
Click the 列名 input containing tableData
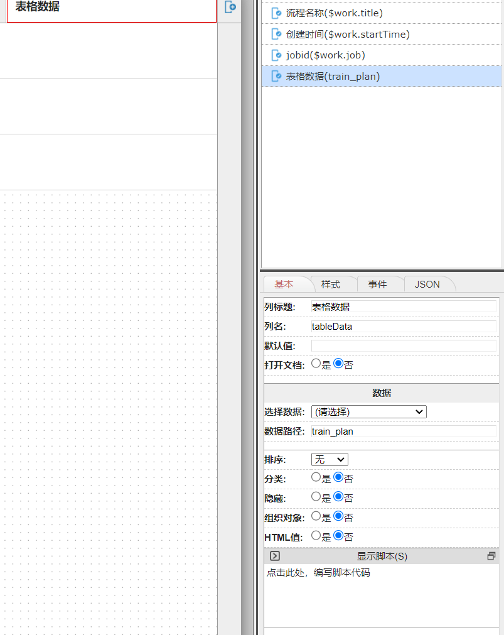pos(404,327)
